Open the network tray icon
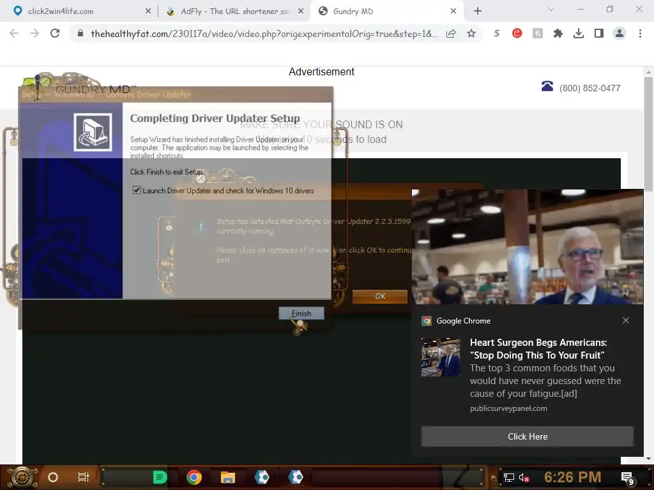The image size is (654, 490). pos(508,477)
